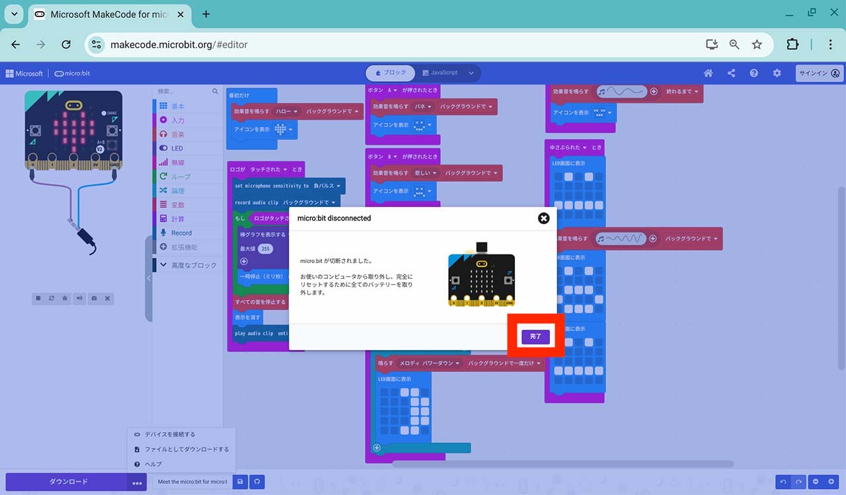Viewport: 846px width, 495px height.
Task: Choose デバイスを接続する from the popup menu
Action: [x=170, y=434]
